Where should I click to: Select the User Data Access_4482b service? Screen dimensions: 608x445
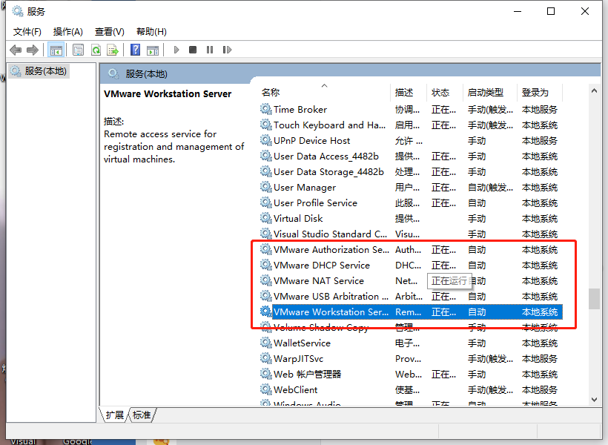click(411, 156)
